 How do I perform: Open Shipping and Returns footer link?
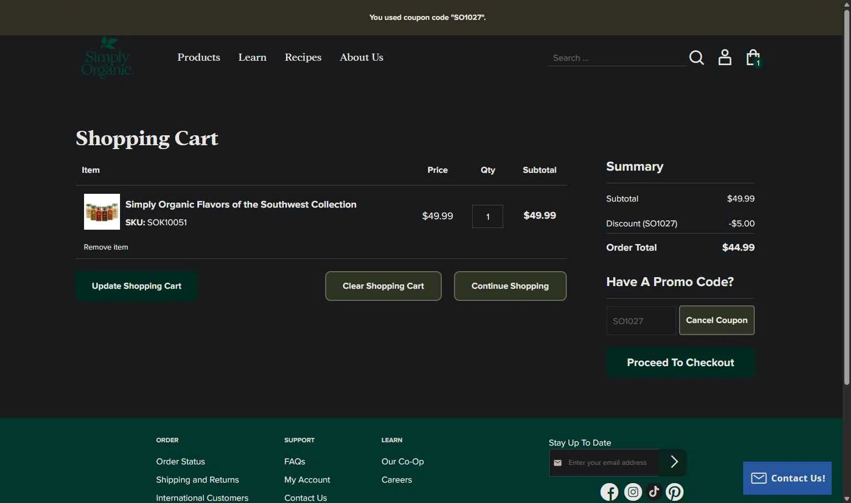point(197,480)
